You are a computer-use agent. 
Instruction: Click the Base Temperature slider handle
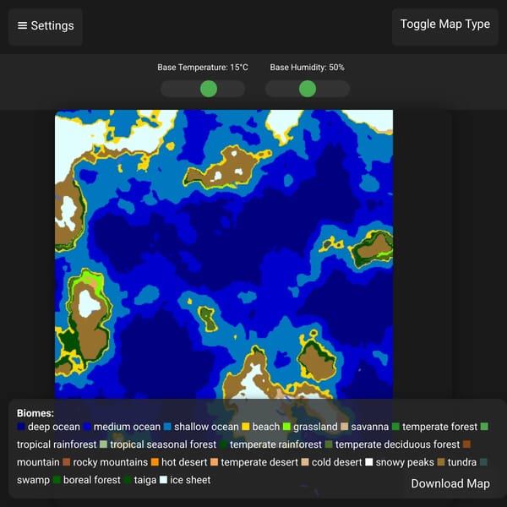click(x=209, y=89)
